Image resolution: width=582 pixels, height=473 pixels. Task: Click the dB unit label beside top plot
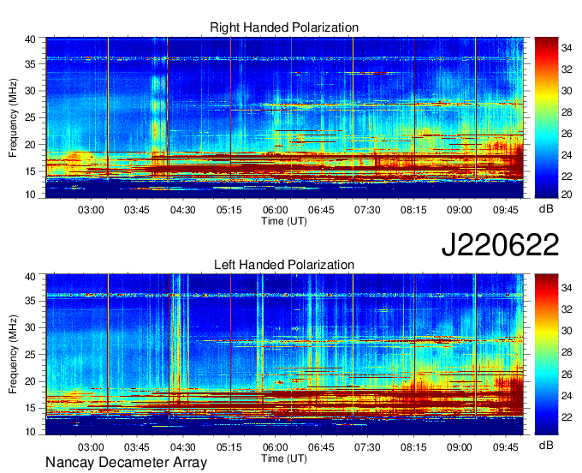click(x=546, y=209)
